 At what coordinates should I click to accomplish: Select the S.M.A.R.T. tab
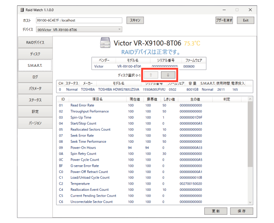pyautogui.click(x=35, y=66)
